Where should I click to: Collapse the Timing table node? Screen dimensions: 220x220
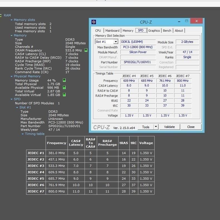(x=23, y=134)
